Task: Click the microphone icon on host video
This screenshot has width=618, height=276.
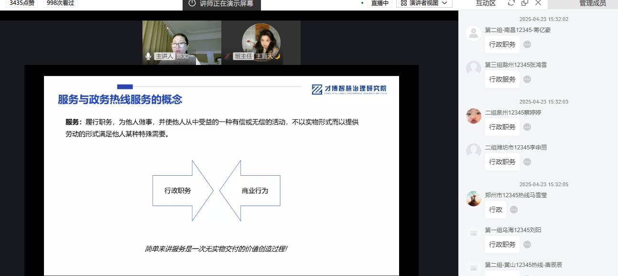Action: 148,56
